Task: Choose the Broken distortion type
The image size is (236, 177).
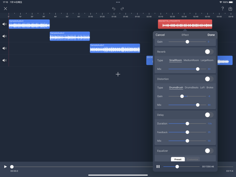Action: click(x=210, y=87)
